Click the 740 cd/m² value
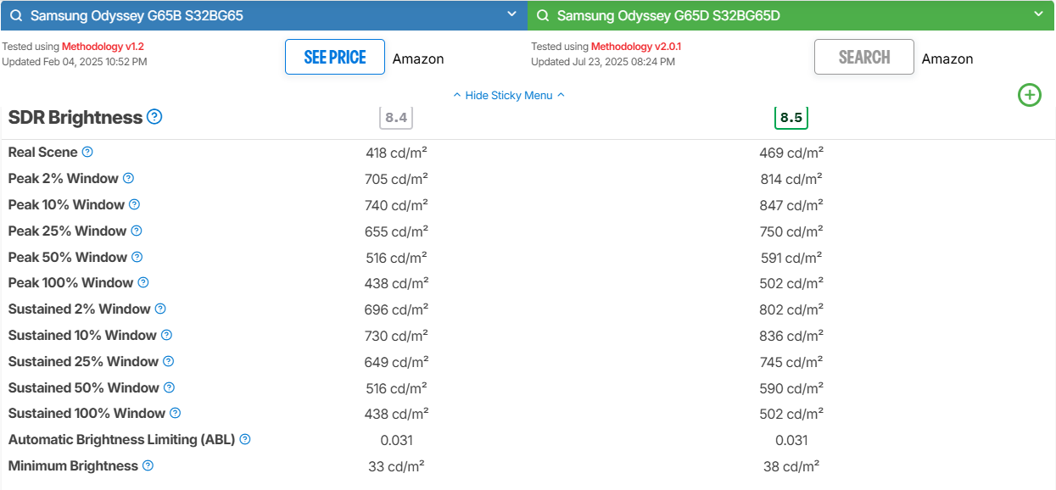 [396, 205]
